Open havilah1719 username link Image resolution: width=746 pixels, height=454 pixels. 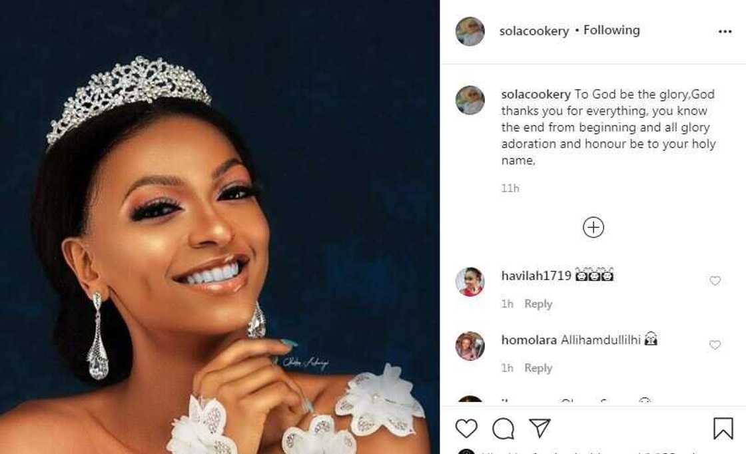[x=536, y=276]
